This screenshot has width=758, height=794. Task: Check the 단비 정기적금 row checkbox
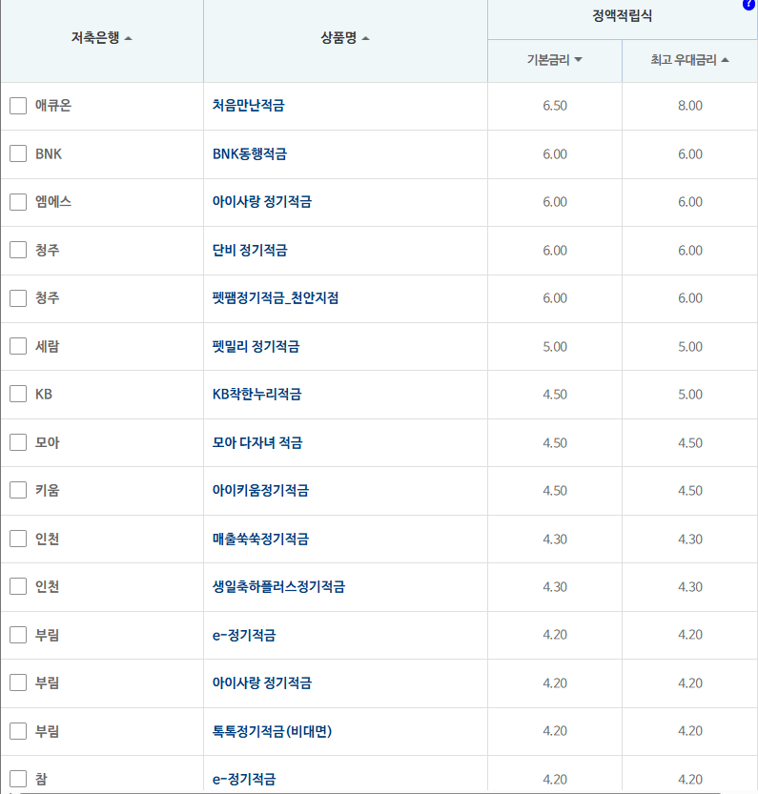(x=18, y=250)
